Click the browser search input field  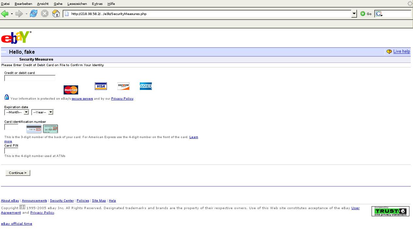[x=397, y=14]
